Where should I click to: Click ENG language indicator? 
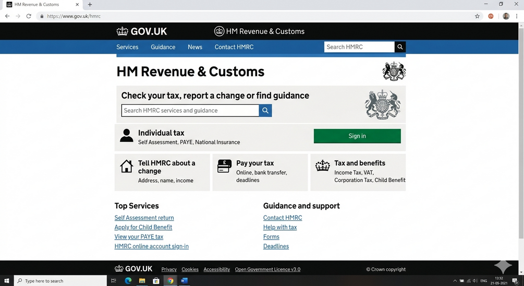click(483, 281)
